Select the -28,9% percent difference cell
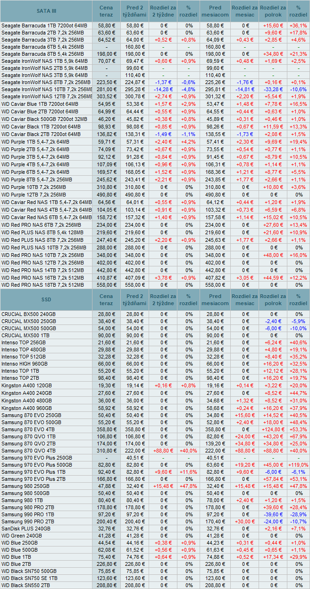 coord(298,514)
